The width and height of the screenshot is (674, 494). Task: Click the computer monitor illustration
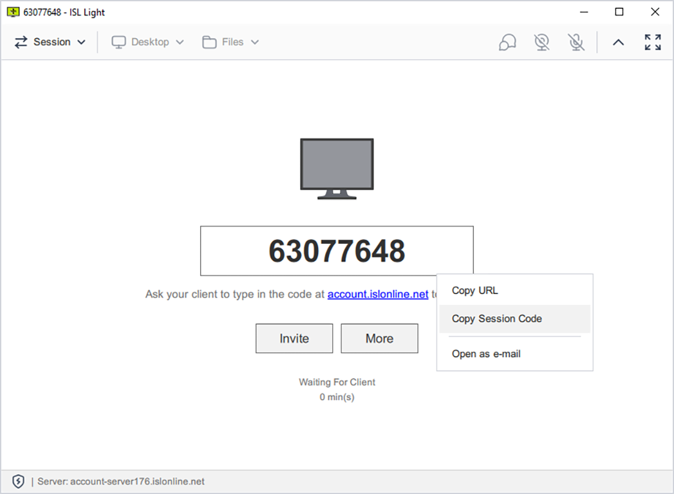[336, 167]
